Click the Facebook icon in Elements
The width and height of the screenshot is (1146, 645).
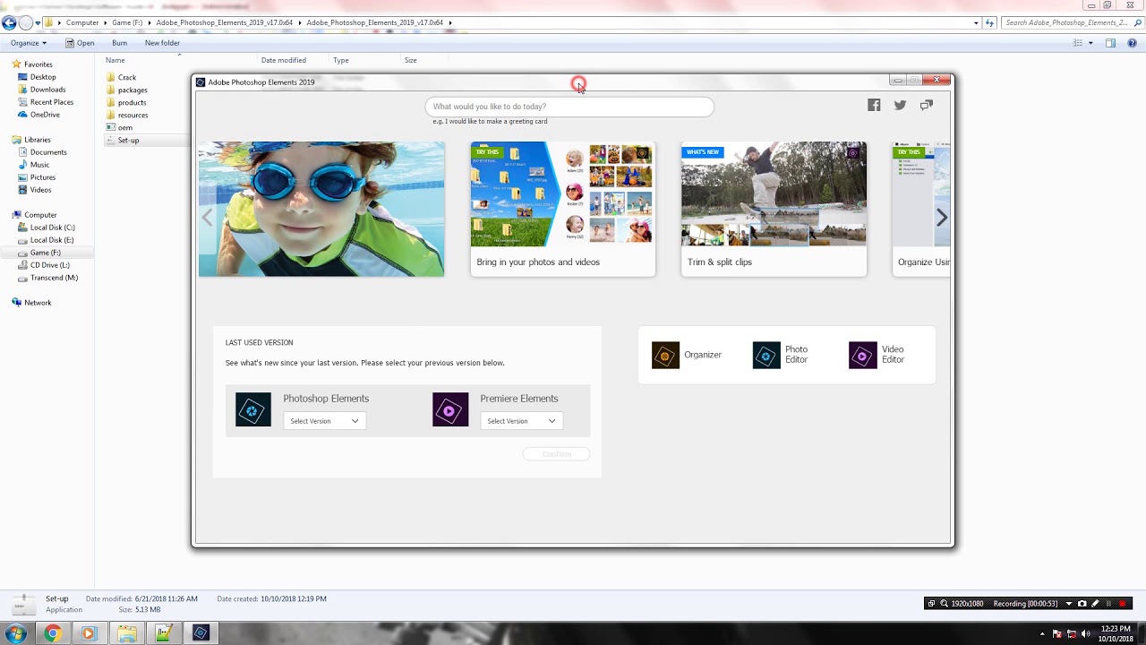pos(874,106)
